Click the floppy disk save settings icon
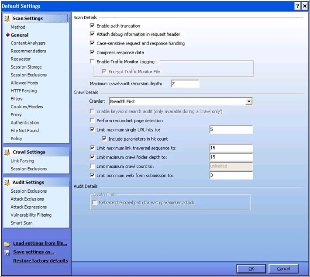Screen dimensions: 310x277 pos(7,252)
